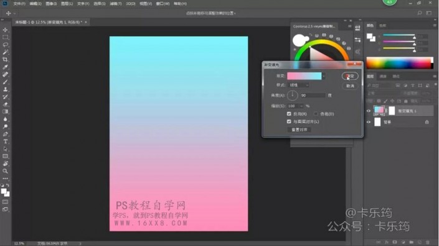
Task: Open the Image menu
Action: [x=51, y=4]
